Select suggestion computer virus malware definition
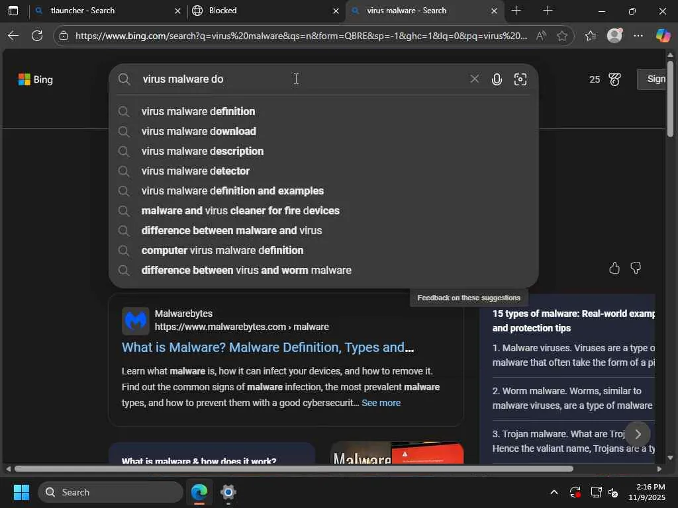This screenshot has width=678, height=508. 323,251
